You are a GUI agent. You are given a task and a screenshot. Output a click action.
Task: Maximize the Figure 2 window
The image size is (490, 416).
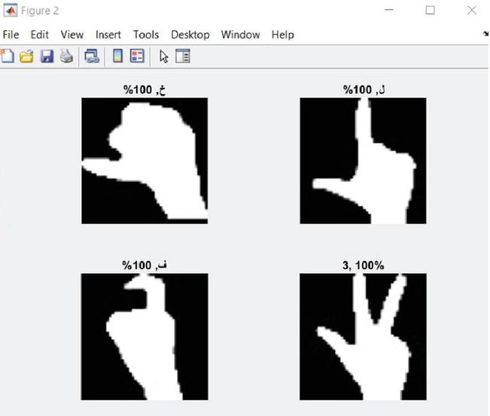(431, 11)
